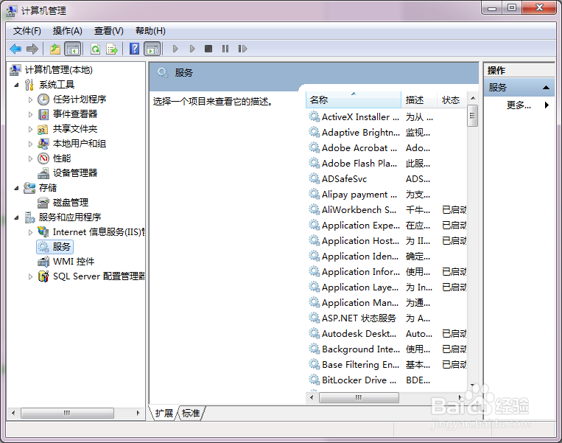
Task: Click the Back arrow toolbar icon
Action: [15, 49]
